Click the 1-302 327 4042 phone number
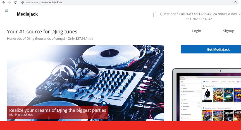This screenshot has height=130, width=241. pyautogui.click(x=201, y=19)
